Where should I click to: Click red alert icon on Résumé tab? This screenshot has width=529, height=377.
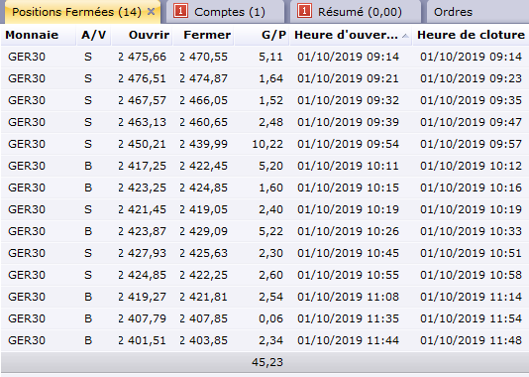pyautogui.click(x=304, y=11)
